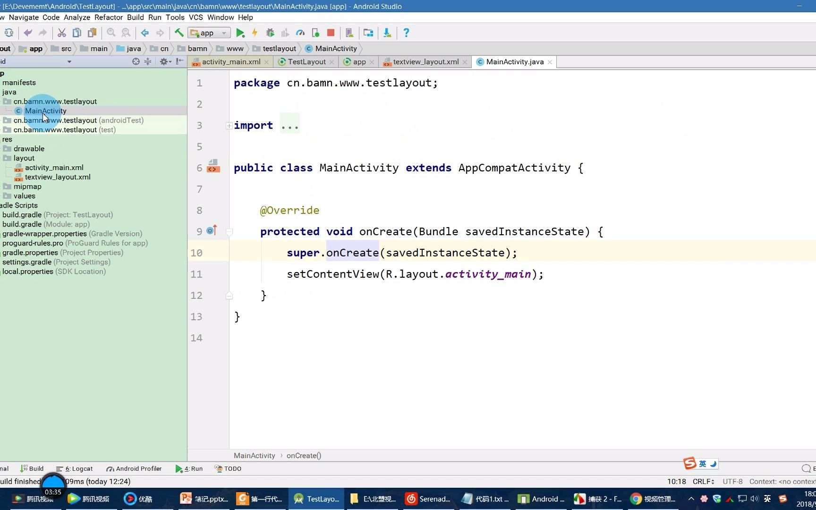Navigate Back with the blue left arrow
The height and width of the screenshot is (510, 816).
pyautogui.click(x=145, y=33)
